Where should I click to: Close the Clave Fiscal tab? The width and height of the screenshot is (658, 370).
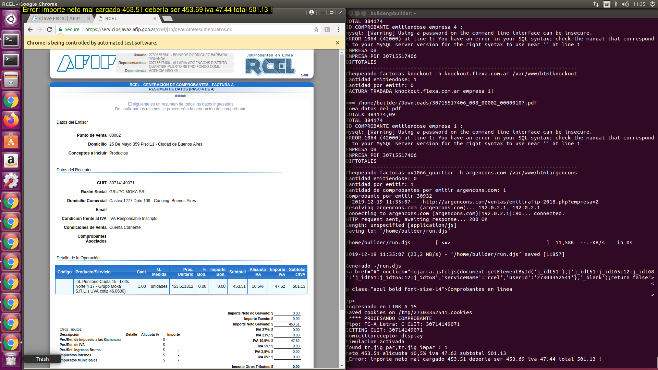tap(89, 18)
